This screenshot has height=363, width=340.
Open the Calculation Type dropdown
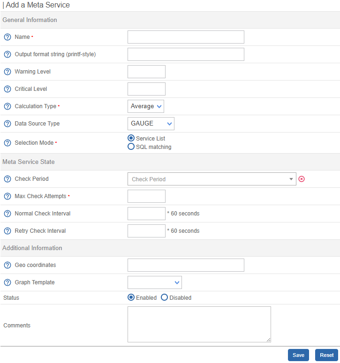click(145, 106)
